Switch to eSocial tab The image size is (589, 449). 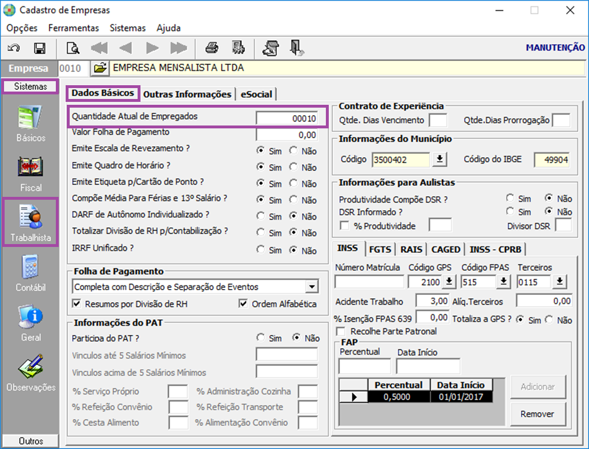click(x=257, y=94)
